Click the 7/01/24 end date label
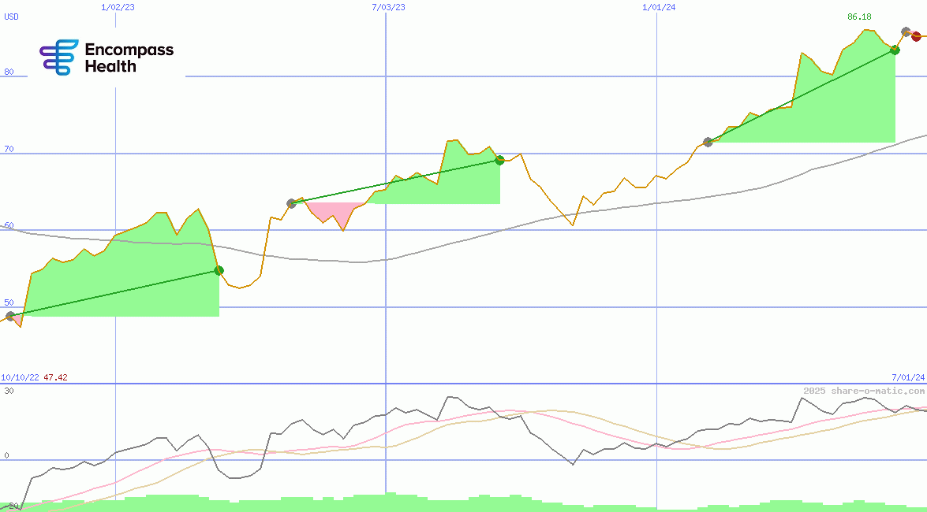This screenshot has height=512, width=927. point(907,377)
